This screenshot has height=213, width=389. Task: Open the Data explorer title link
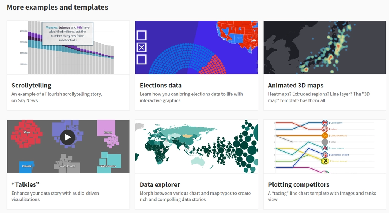(160, 185)
